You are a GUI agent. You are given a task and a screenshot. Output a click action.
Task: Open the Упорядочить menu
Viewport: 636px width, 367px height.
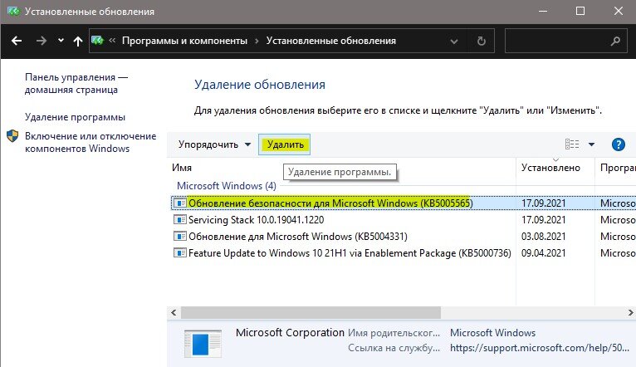pyautogui.click(x=214, y=144)
